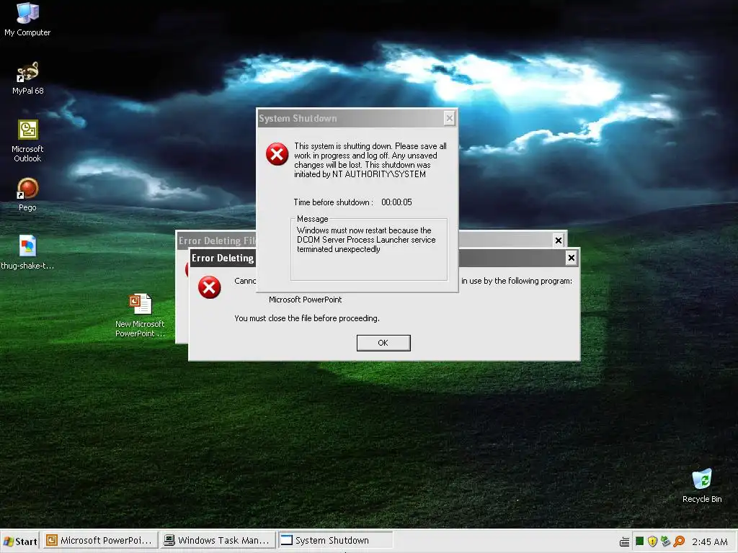Click 'in use by the following program:' text
738x553 pixels.
(517, 281)
